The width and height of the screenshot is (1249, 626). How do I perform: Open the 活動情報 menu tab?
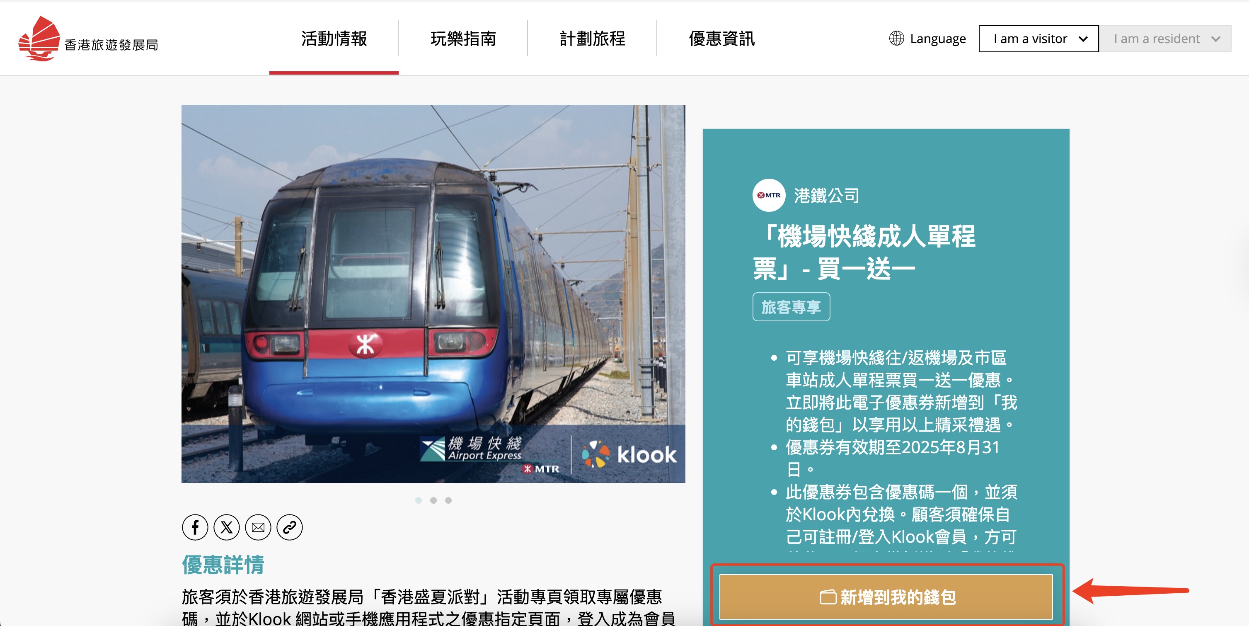[334, 39]
